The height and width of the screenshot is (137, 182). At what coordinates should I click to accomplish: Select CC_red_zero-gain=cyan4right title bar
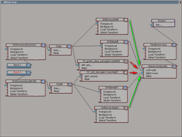click(102, 72)
